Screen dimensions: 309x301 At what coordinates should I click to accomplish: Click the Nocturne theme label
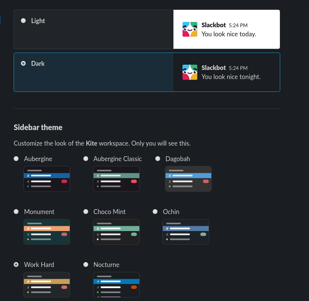[106, 265]
